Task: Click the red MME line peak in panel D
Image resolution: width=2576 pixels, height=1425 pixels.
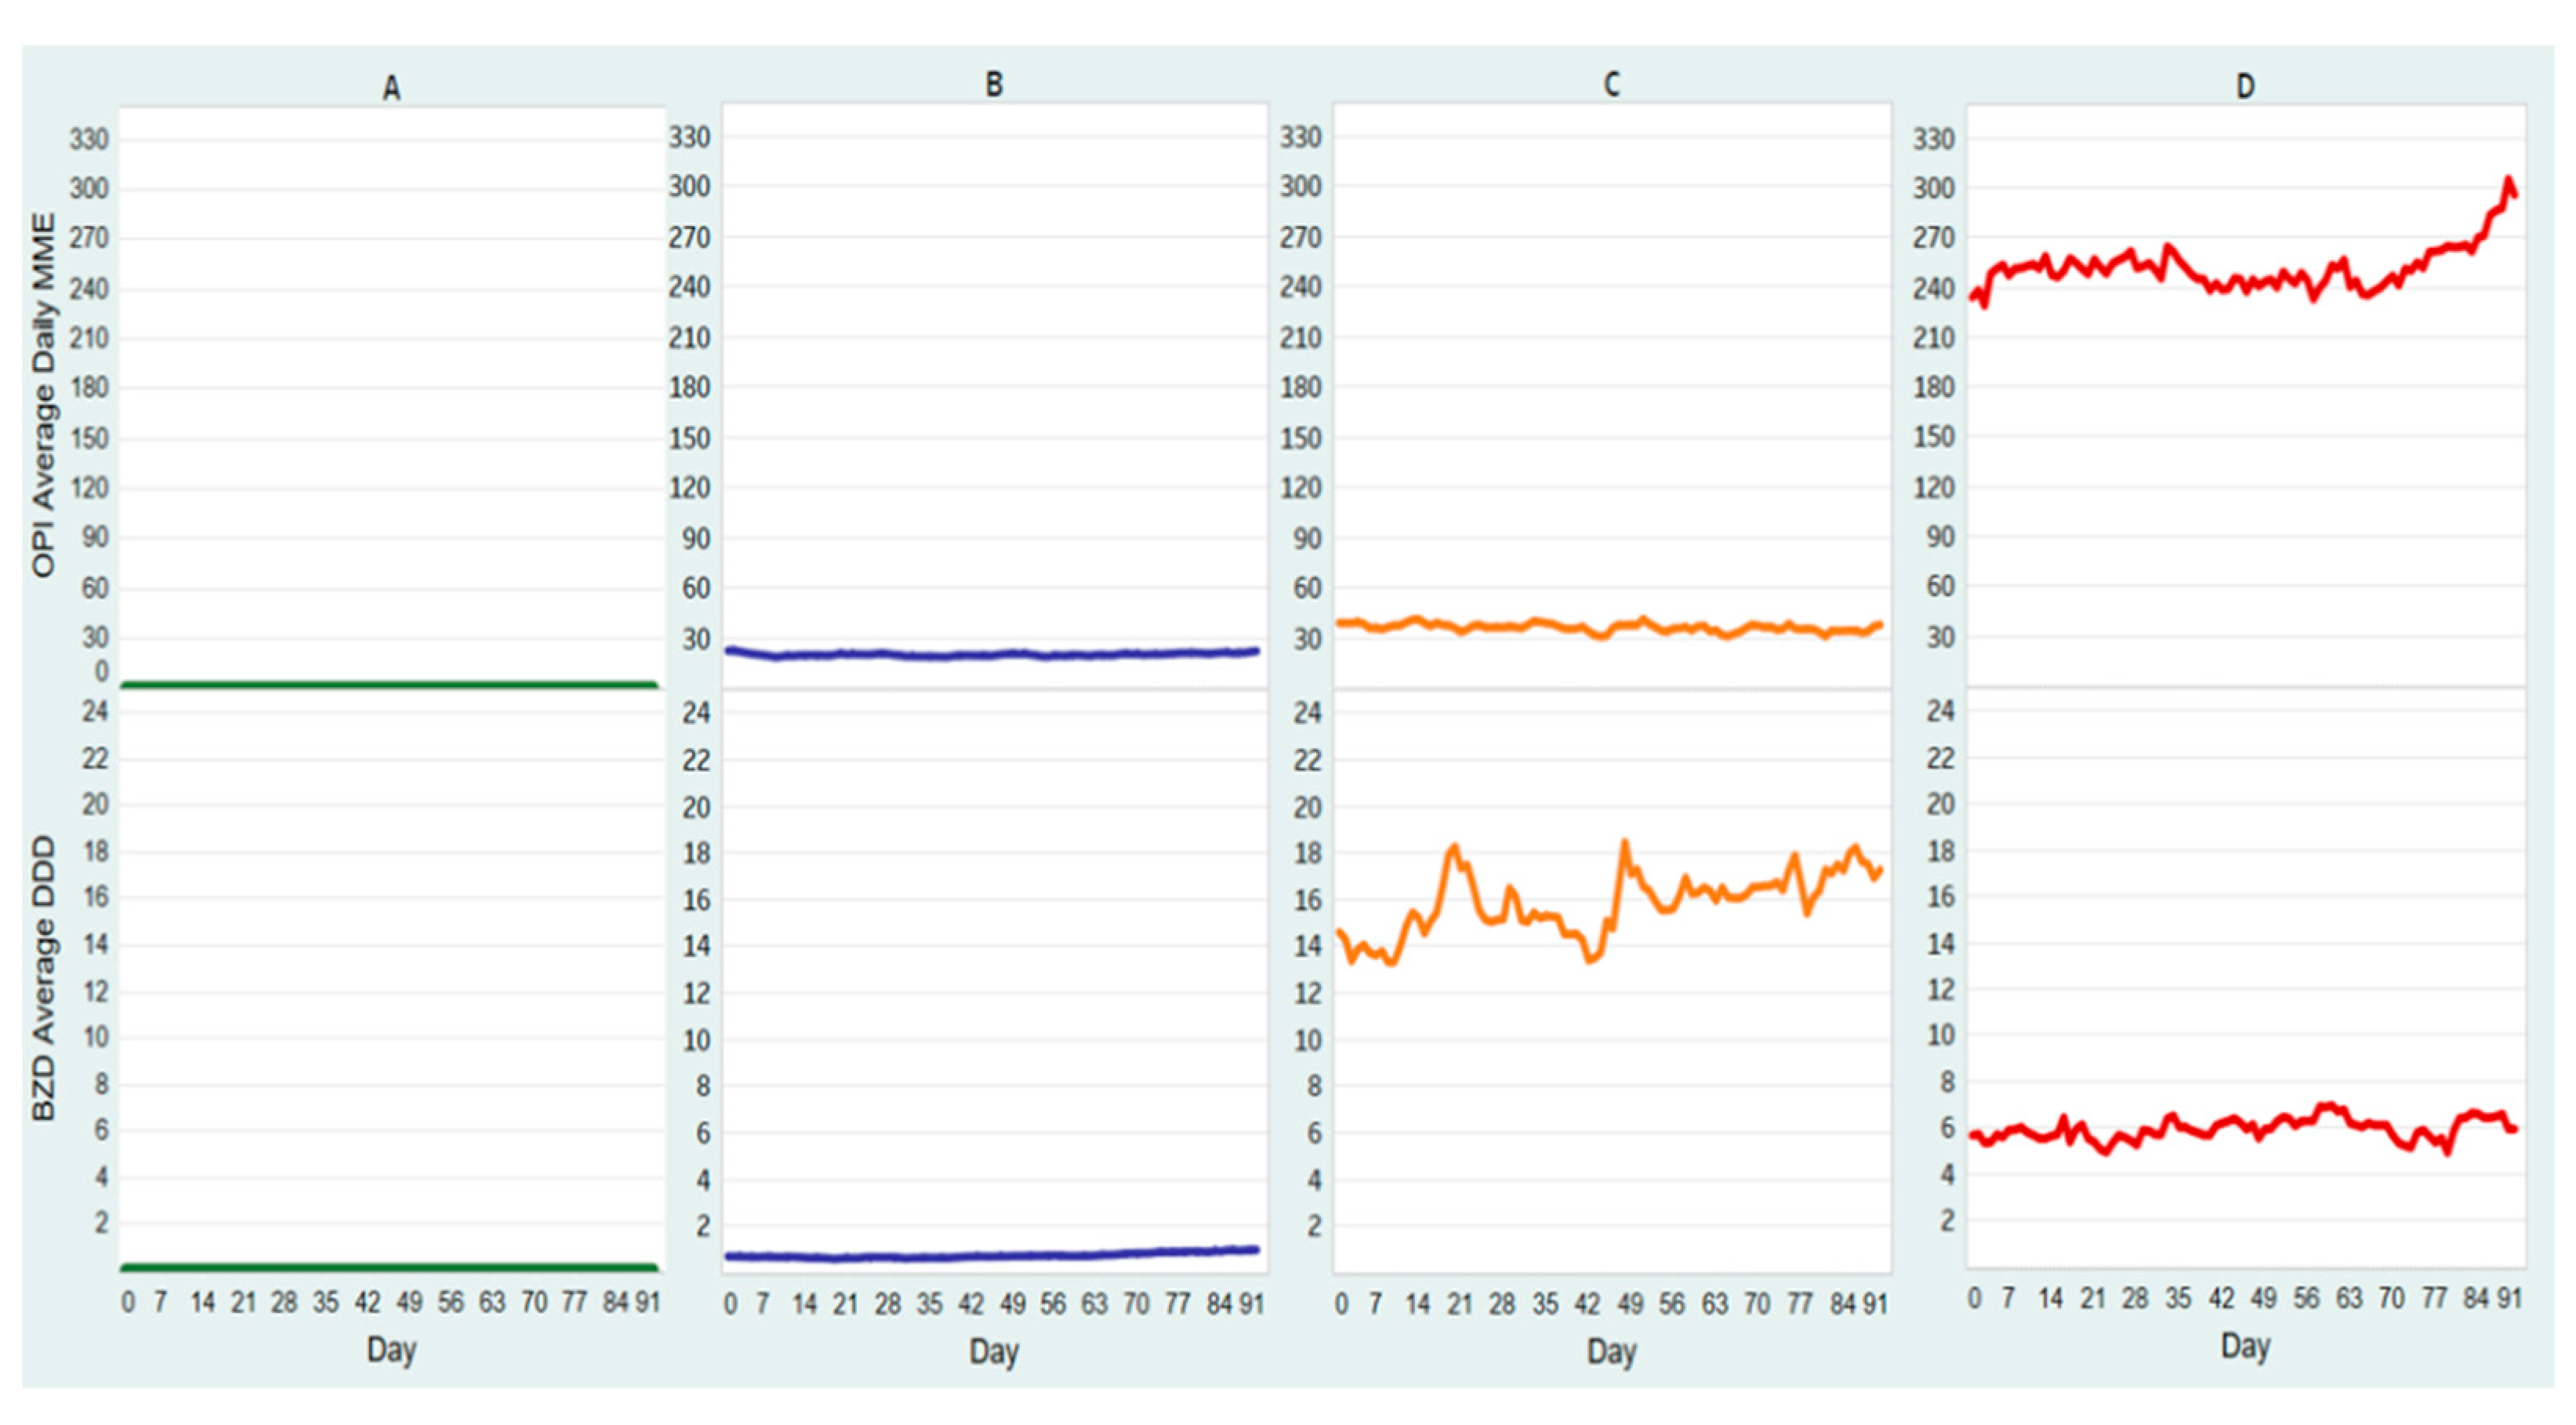Action: (x=2508, y=181)
